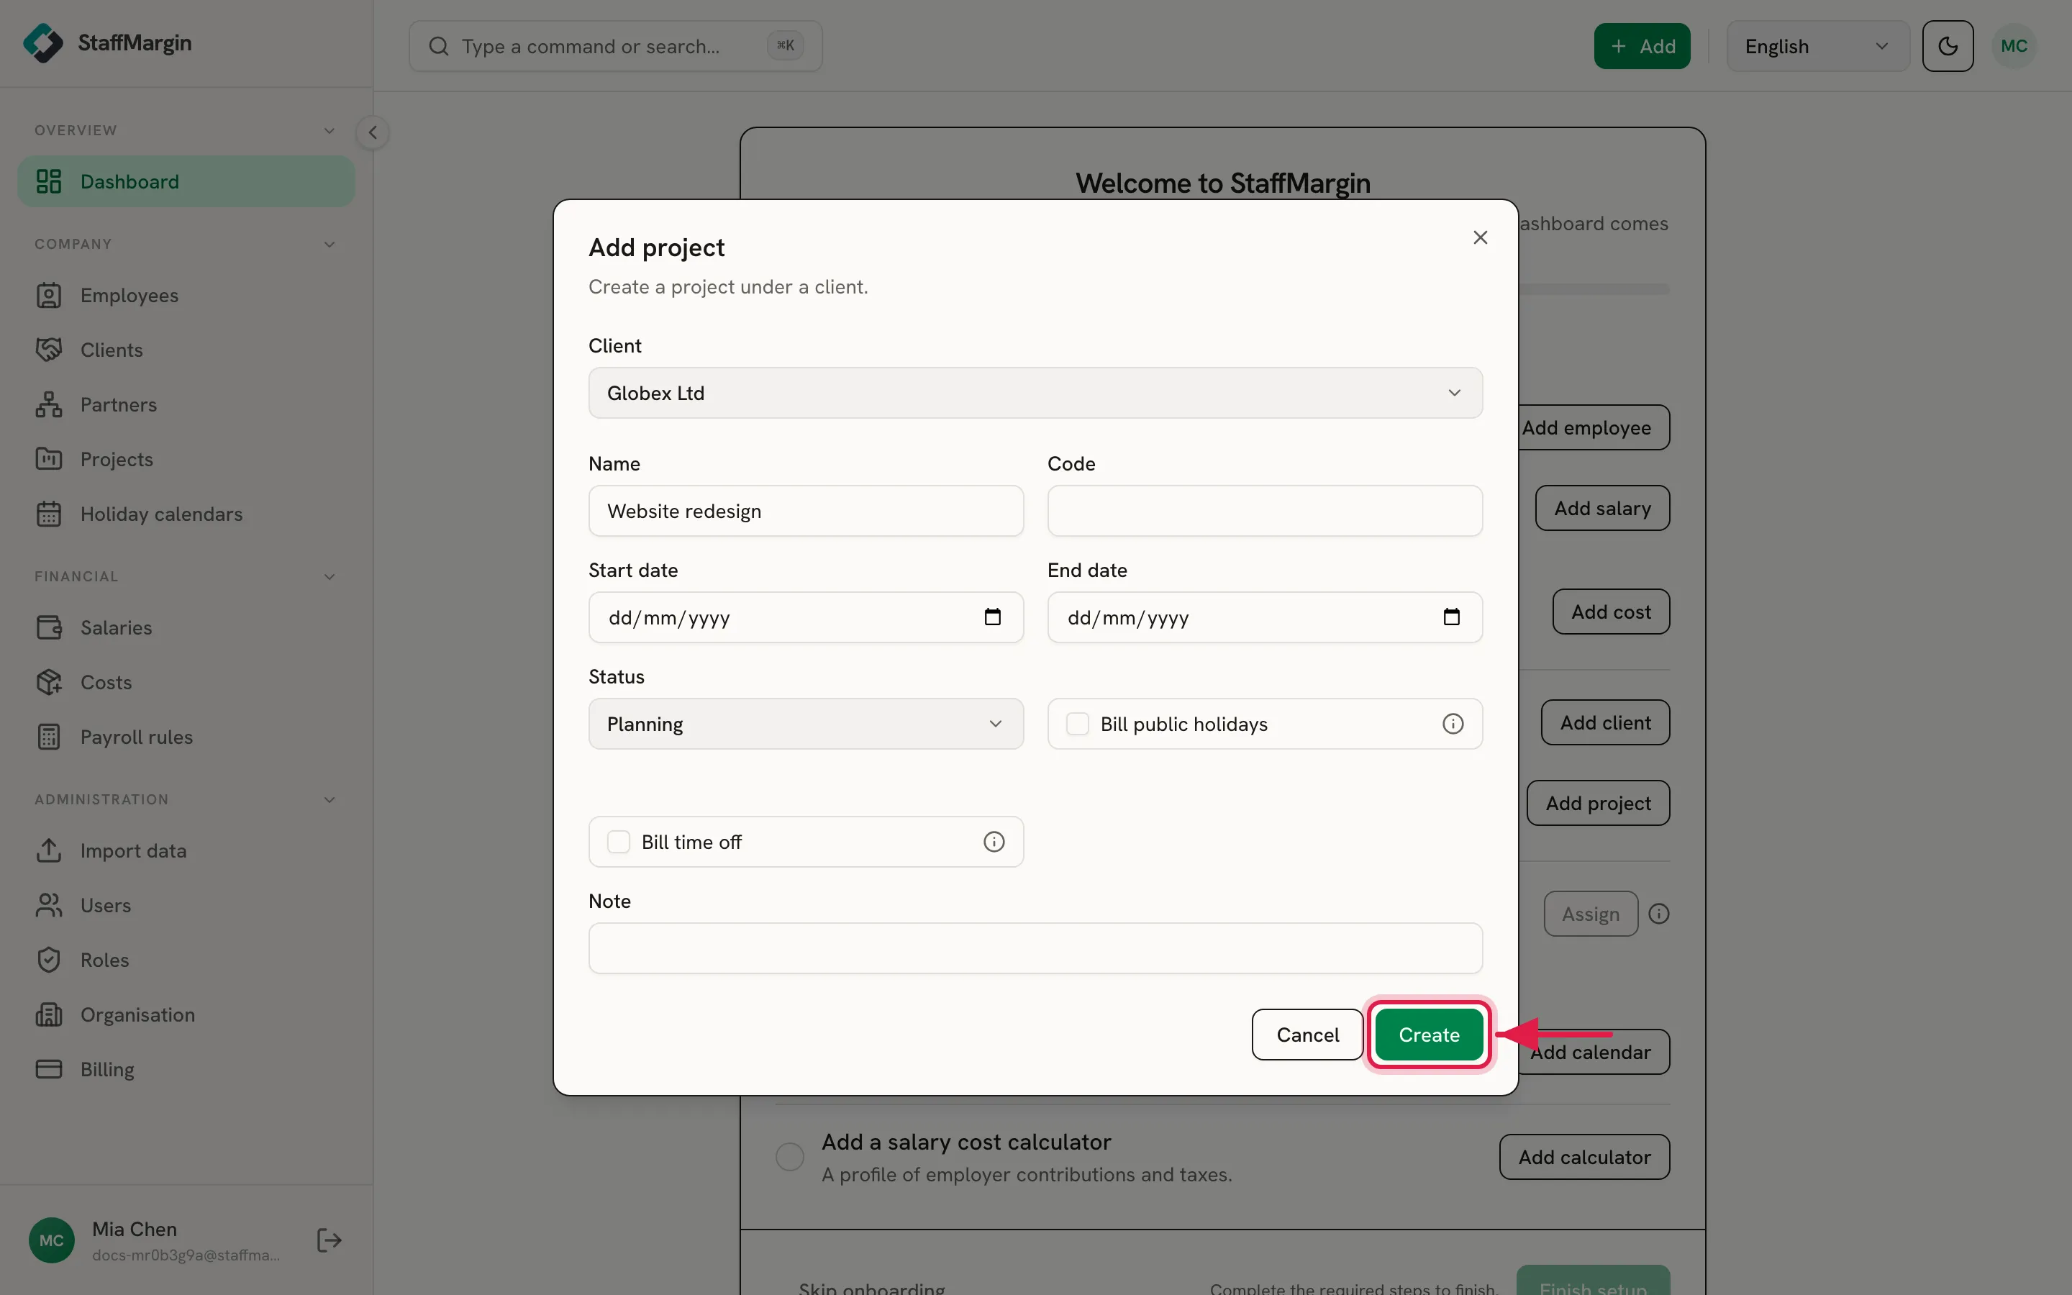Click the Note input field
This screenshot has height=1295, width=2072.
click(1035, 948)
